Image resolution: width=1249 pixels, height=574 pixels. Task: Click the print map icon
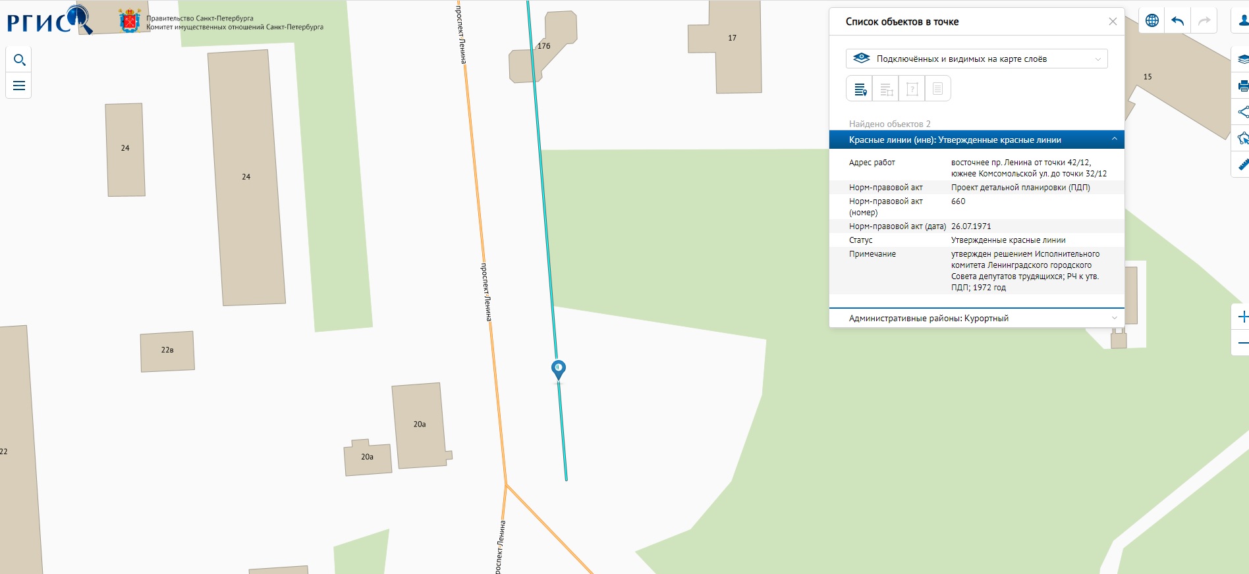(x=1242, y=86)
